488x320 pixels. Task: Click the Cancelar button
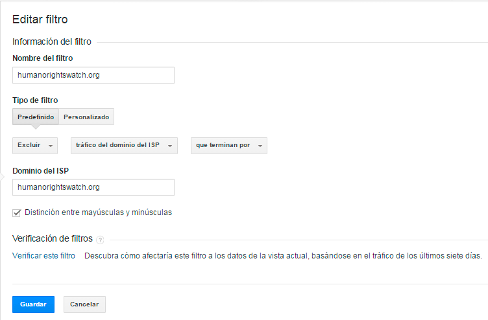84,304
